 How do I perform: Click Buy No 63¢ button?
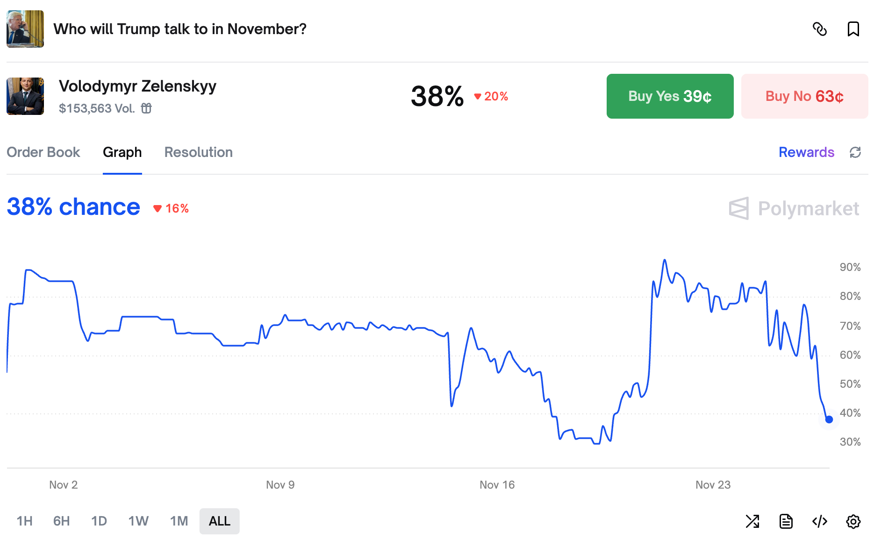click(804, 96)
